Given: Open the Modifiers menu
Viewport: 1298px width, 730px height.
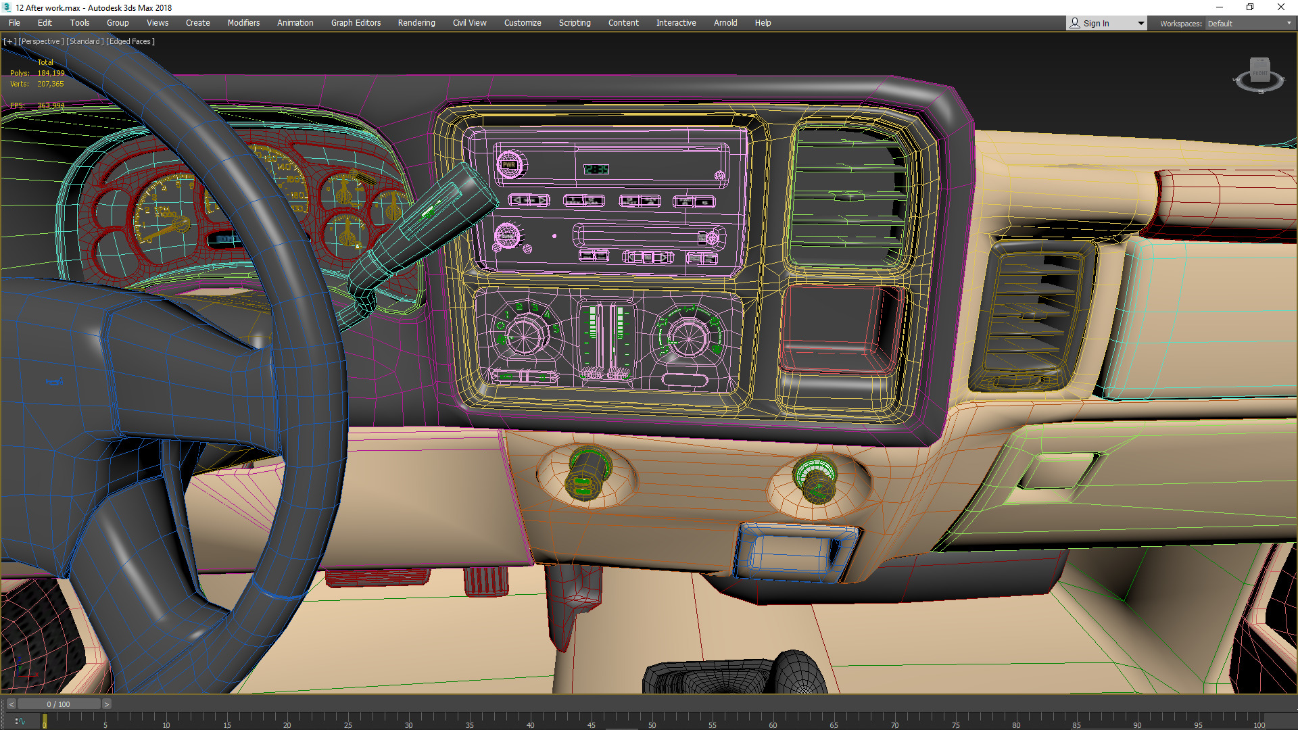Looking at the screenshot, I should [x=243, y=23].
